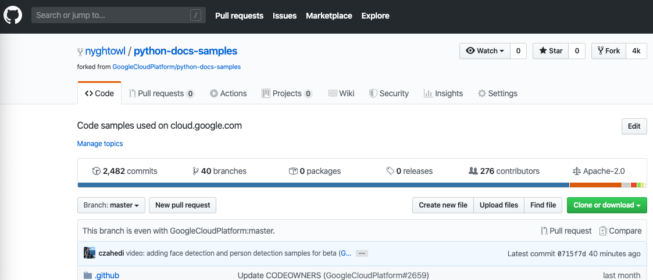653x280 pixels.
Task: Click Create new file button
Action: click(443, 205)
